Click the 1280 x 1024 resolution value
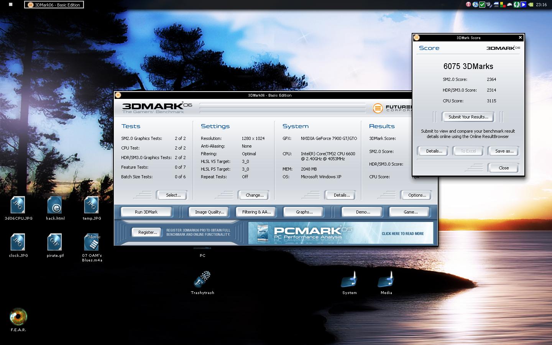This screenshot has width=552, height=345. point(253,138)
